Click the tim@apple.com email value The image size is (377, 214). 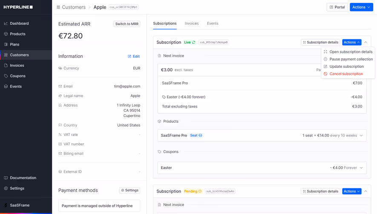tap(127, 86)
